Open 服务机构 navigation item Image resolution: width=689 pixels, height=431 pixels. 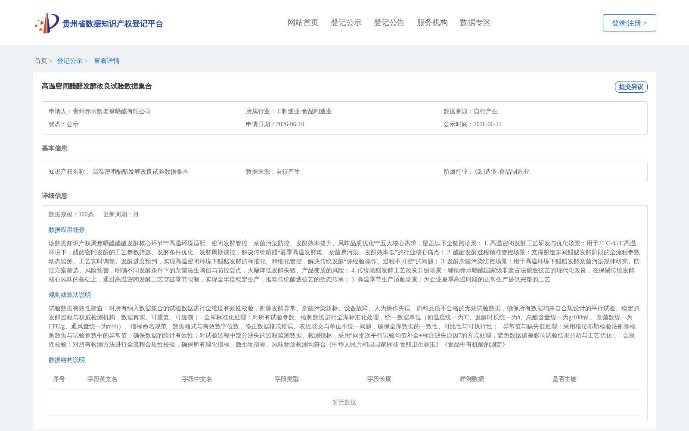coord(432,22)
